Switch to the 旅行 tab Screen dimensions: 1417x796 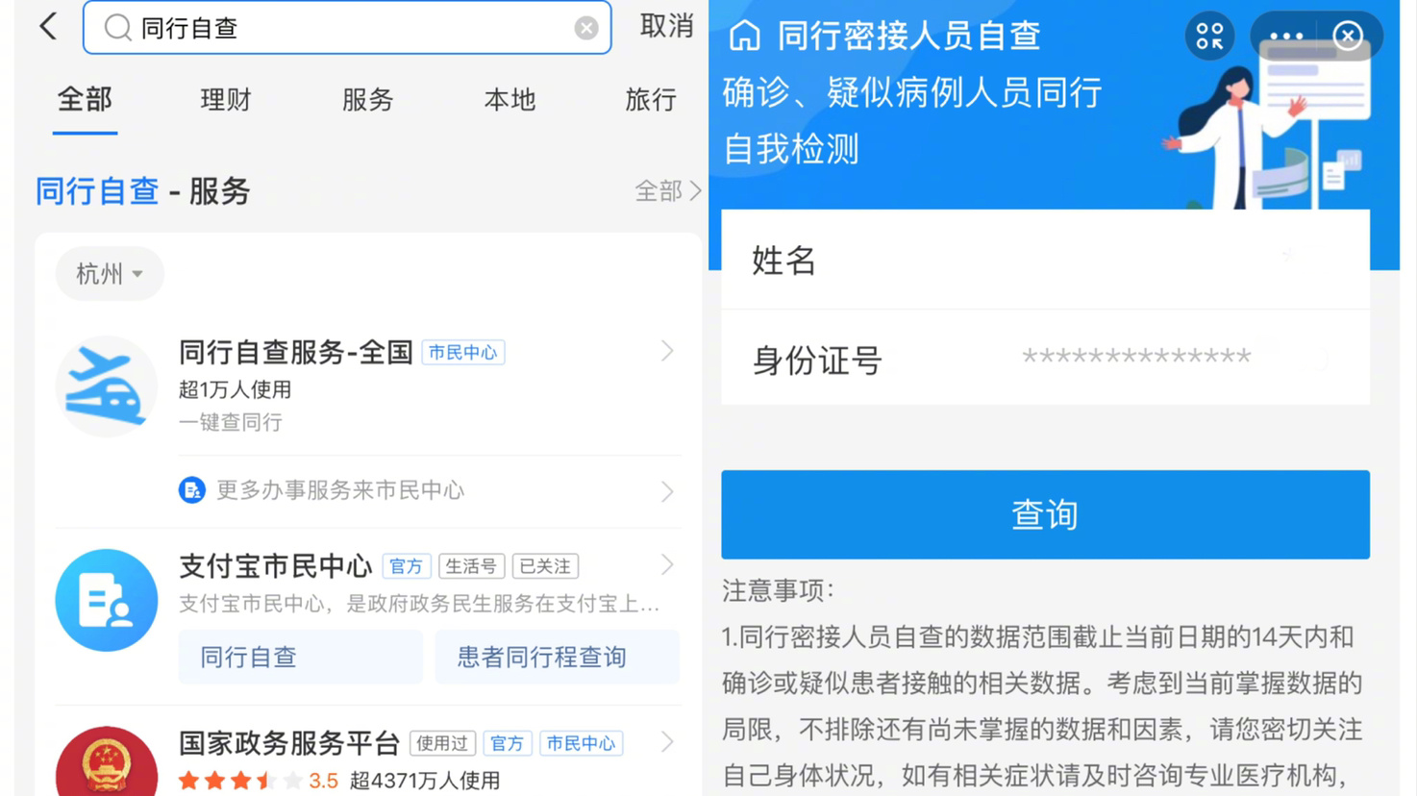[651, 99]
